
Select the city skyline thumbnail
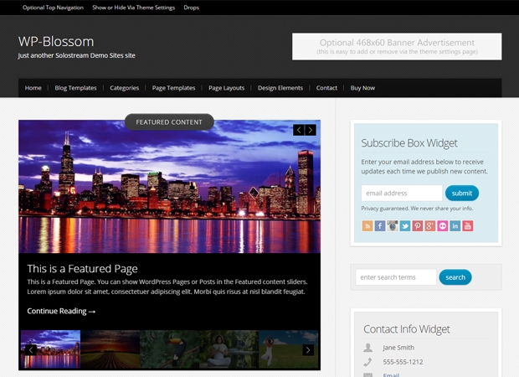coord(50,349)
